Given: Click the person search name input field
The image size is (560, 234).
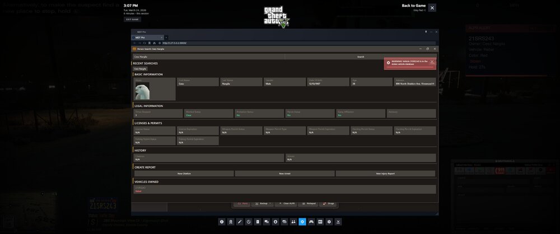Looking at the screenshot, I should pyautogui.click(x=209, y=57).
